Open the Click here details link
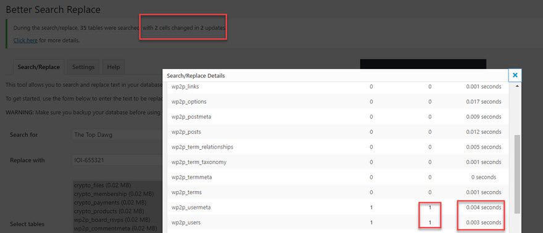 pyautogui.click(x=25, y=41)
